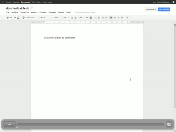Open the Formato menu
This screenshot has height=132, width=176.
[43, 12]
